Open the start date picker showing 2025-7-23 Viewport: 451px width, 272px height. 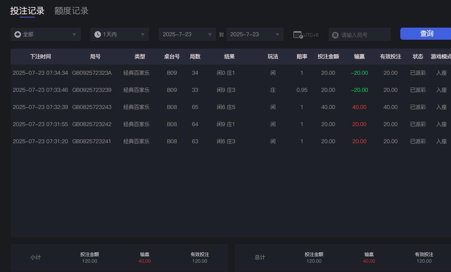click(x=187, y=34)
